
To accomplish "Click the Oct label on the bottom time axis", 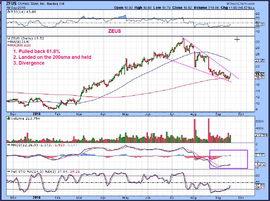I will click(x=241, y=197).
